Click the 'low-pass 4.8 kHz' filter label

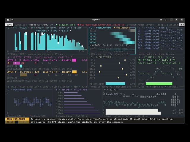coord(47,31)
